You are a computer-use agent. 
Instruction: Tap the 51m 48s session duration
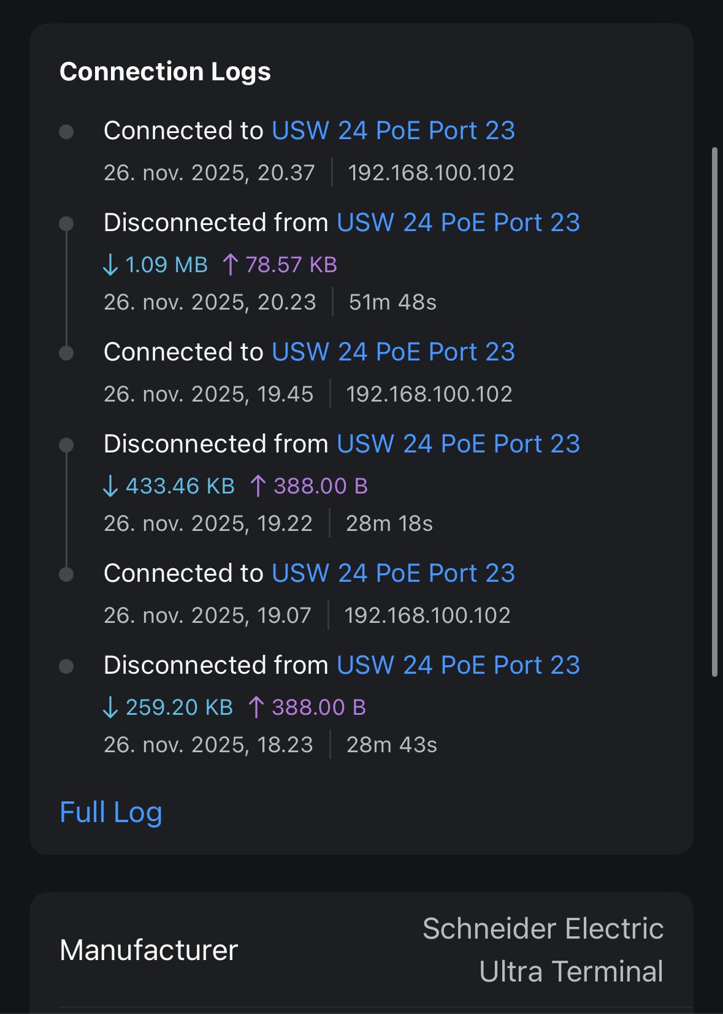[392, 302]
